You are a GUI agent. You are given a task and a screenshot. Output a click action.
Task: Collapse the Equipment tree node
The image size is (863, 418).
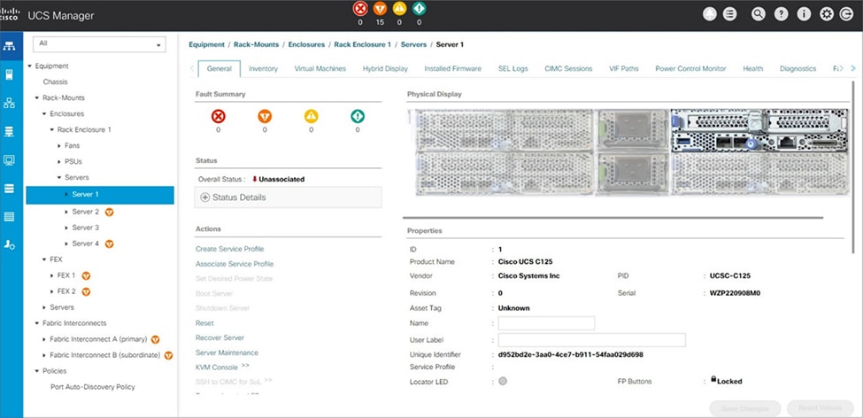point(30,66)
